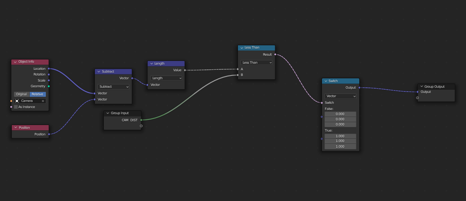Collapse the Less Than node chevron
The height and width of the screenshot is (201, 466).
point(242,48)
